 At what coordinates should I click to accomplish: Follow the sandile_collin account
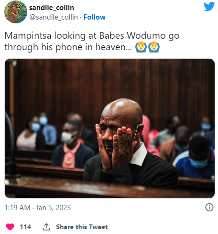tap(95, 17)
